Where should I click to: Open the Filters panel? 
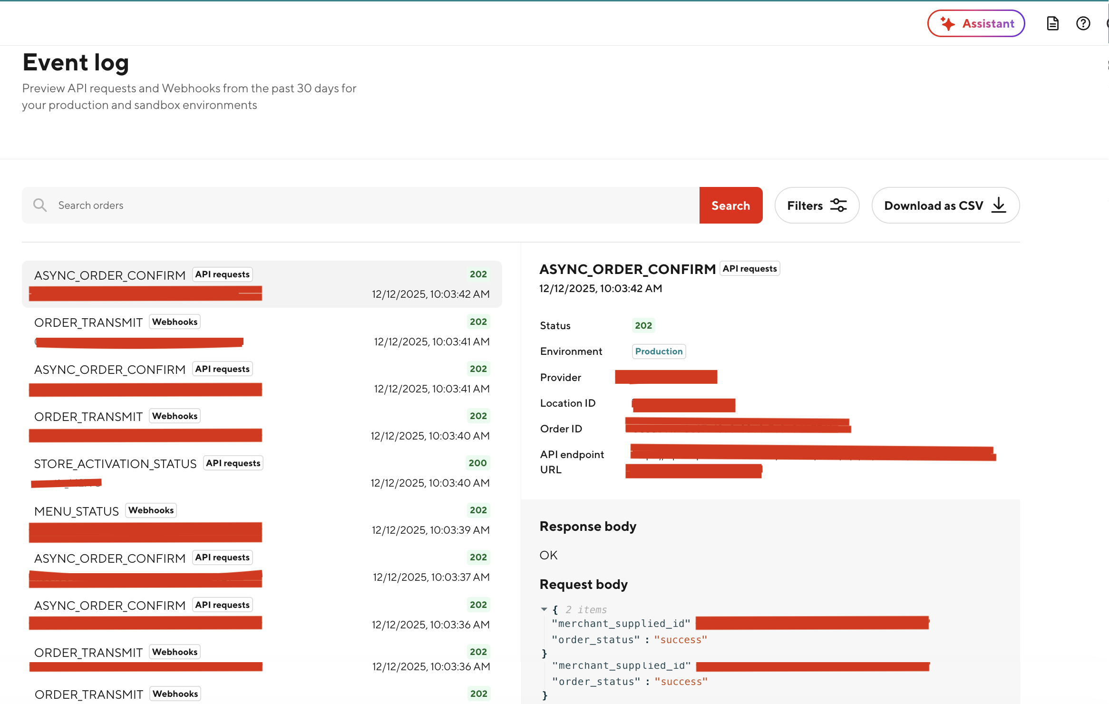click(x=817, y=205)
